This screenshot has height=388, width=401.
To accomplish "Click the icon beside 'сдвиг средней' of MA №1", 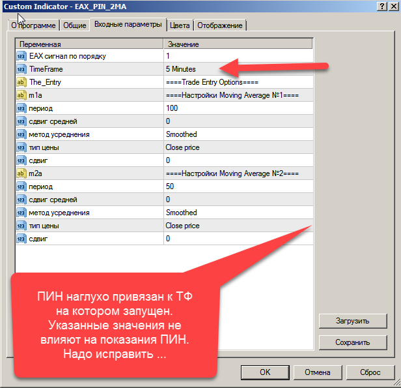I will (21, 121).
